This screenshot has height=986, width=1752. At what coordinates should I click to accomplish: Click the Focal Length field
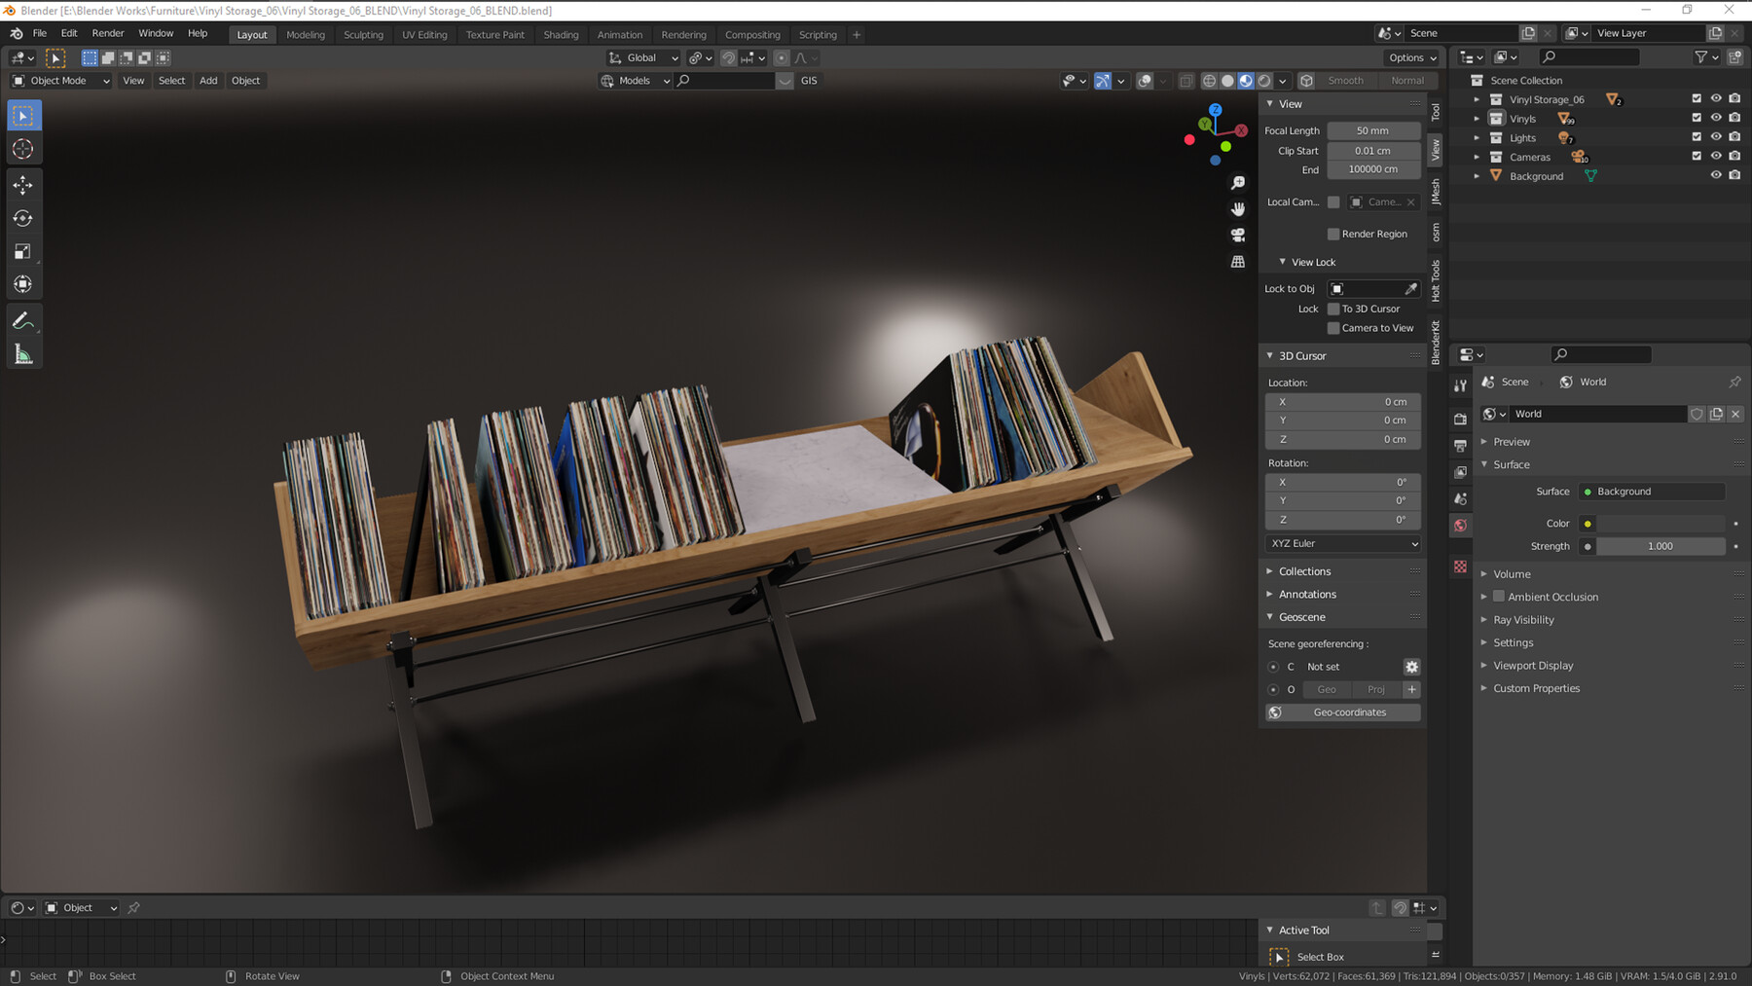[x=1372, y=129]
